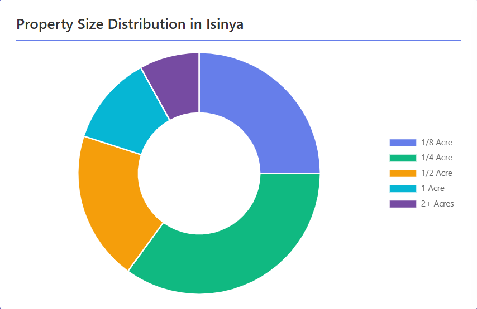Click the blue legend swatch for 1/8 Acre
Image resolution: width=477 pixels, height=309 pixels.
tap(403, 143)
